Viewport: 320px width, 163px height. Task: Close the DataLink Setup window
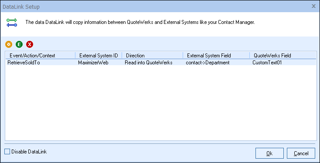point(313,6)
